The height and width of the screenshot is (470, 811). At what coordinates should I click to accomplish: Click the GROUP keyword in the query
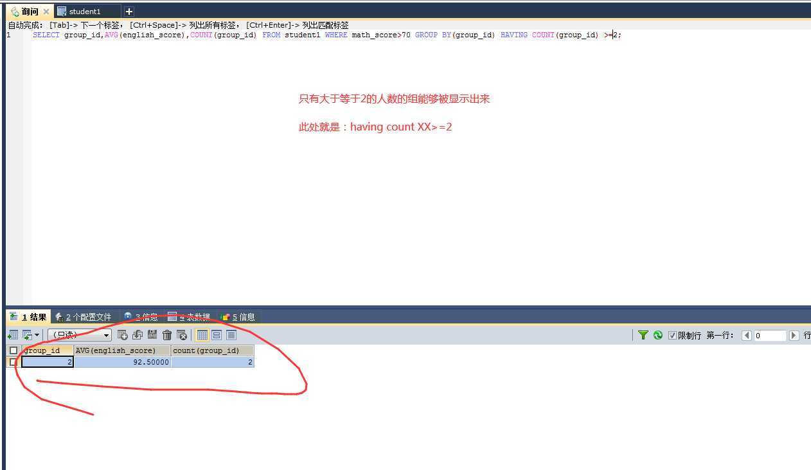pos(426,35)
